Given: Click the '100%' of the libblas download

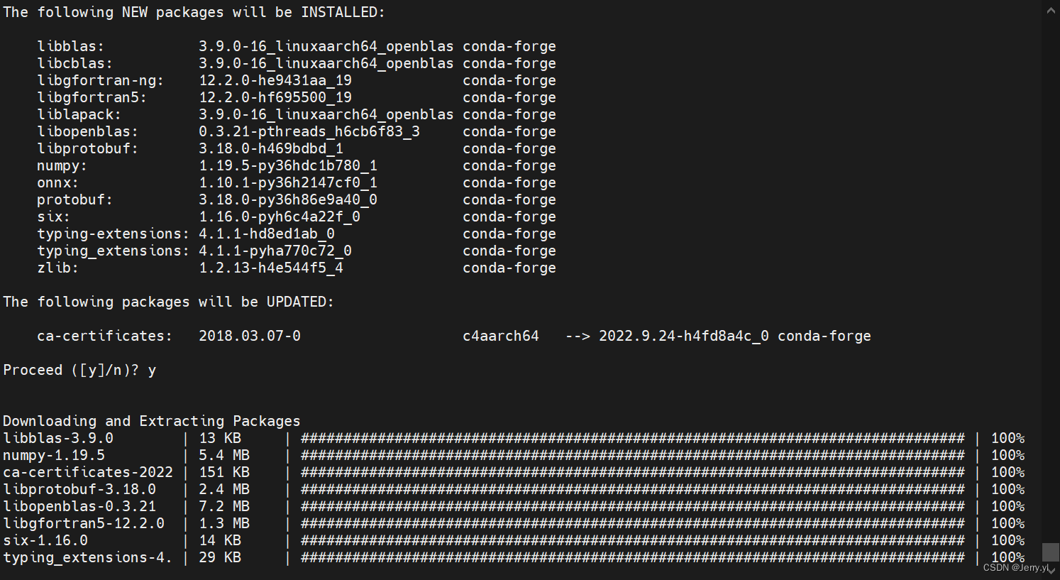Looking at the screenshot, I should pyautogui.click(x=1008, y=439).
